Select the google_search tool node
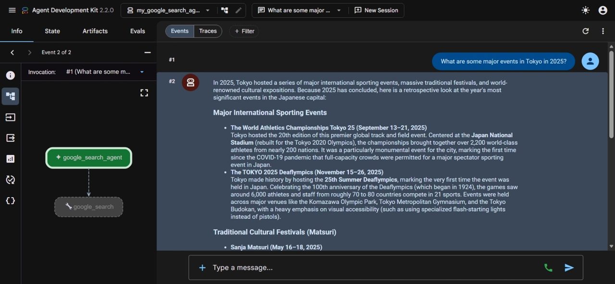The width and height of the screenshot is (615, 284). (x=89, y=207)
